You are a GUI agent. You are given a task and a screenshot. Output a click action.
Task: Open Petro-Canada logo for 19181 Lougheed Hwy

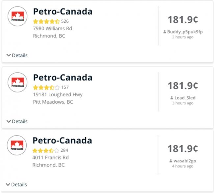tap(17, 82)
